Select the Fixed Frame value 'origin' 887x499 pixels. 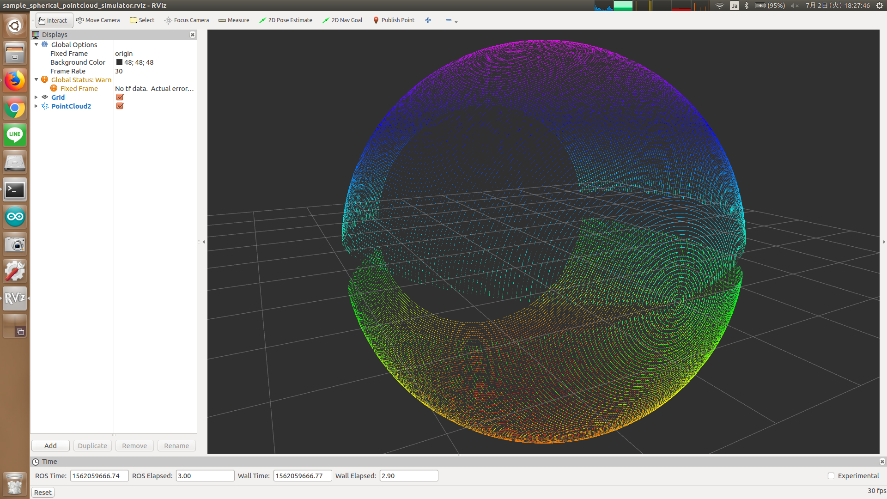pyautogui.click(x=124, y=54)
